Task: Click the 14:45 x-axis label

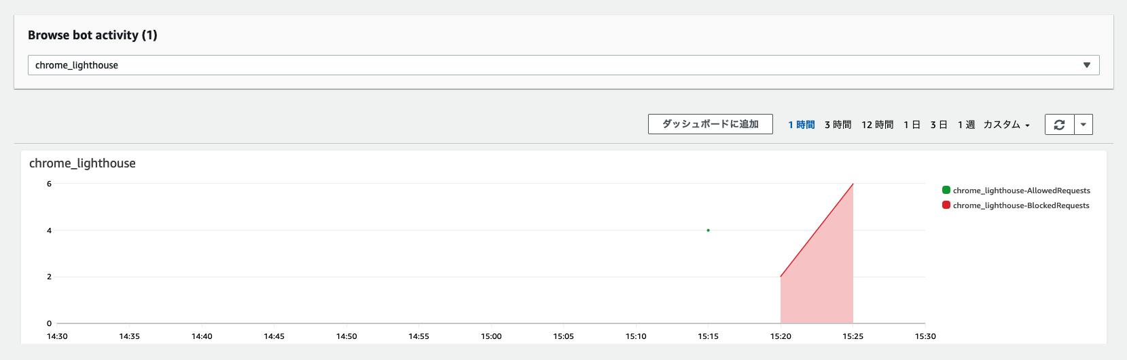Action: tap(274, 336)
